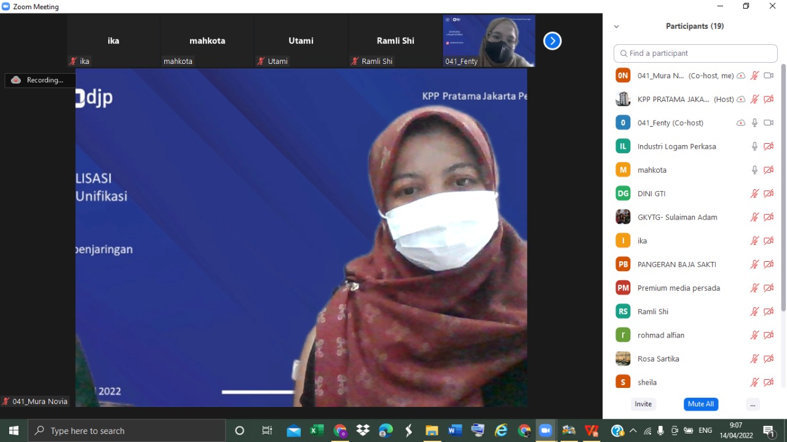Open the more options ellipsis button

752,404
